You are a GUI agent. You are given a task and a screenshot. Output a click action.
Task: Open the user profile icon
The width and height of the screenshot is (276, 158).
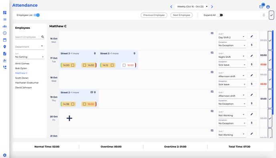tap(268, 7)
